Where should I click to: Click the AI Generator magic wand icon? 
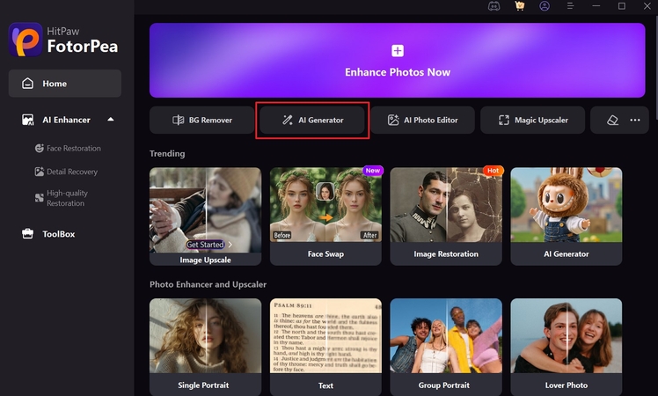click(288, 120)
